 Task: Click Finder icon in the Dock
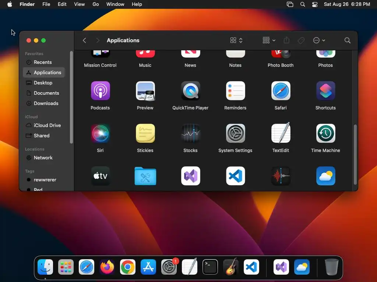coord(45,267)
